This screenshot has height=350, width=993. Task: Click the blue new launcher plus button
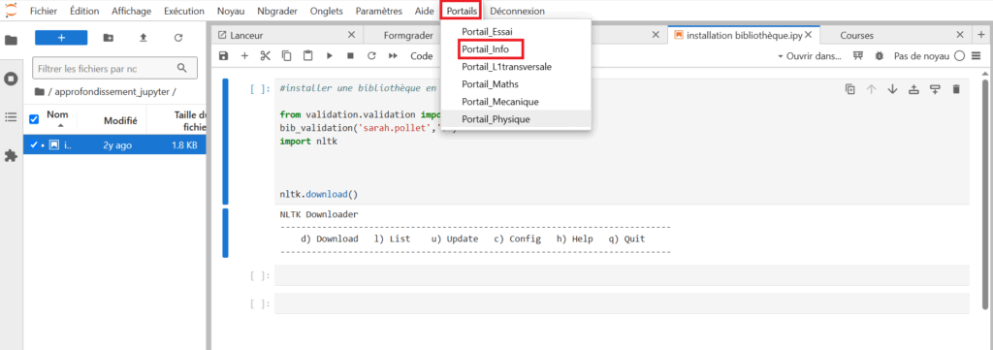(x=61, y=38)
